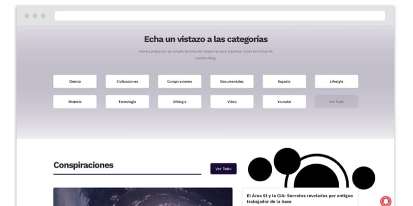Click the Echa un vistazo a las categorías heading
Image resolution: width=413 pixels, height=206 pixels.
(205, 40)
